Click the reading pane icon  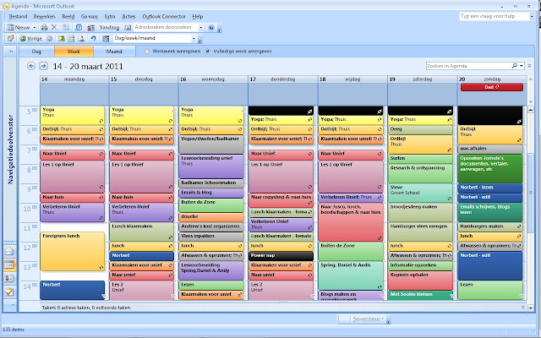pos(71,38)
